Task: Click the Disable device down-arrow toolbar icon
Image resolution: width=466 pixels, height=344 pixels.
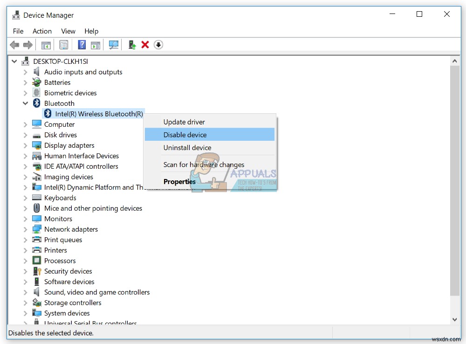Action: (158, 44)
